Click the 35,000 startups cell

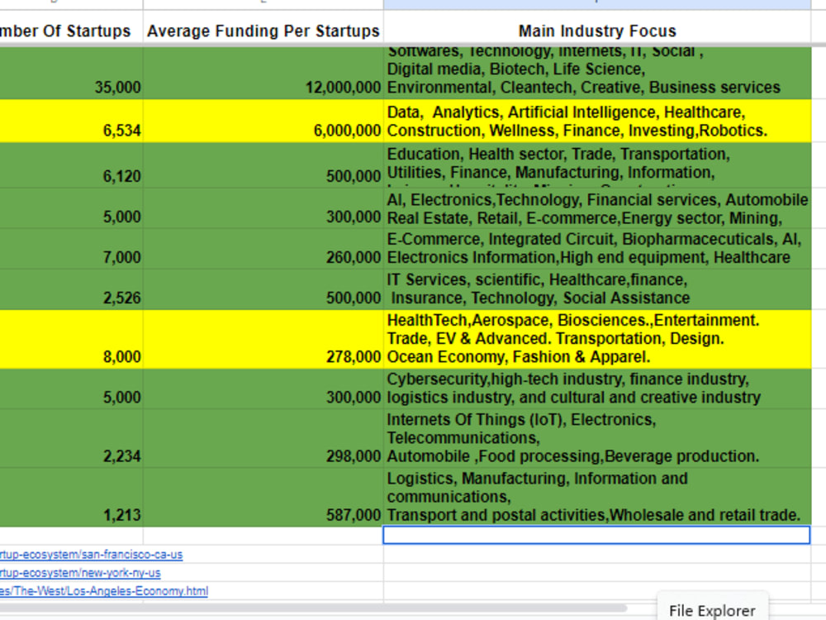coord(71,73)
